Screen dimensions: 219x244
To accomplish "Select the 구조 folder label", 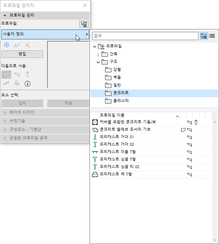I will coord(114,62).
